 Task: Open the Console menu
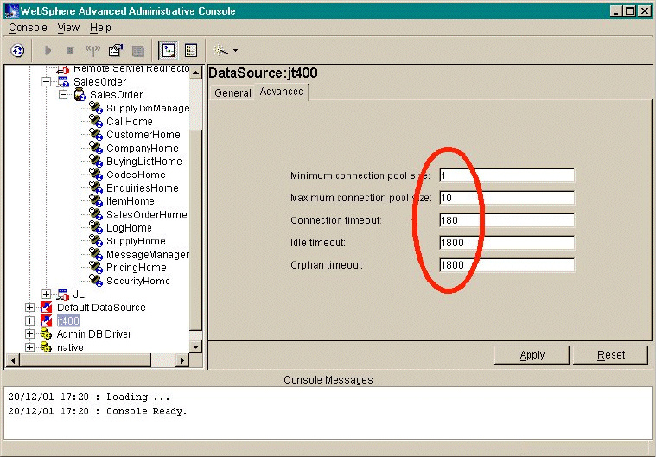point(28,28)
